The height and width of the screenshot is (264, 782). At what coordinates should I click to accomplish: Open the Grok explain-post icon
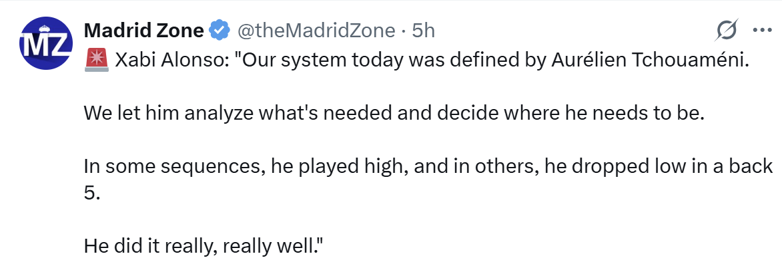pos(726,32)
